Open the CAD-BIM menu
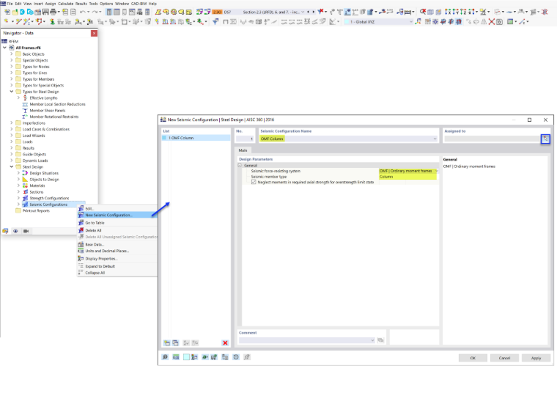Screen dimensions: 557x418 [139, 4]
